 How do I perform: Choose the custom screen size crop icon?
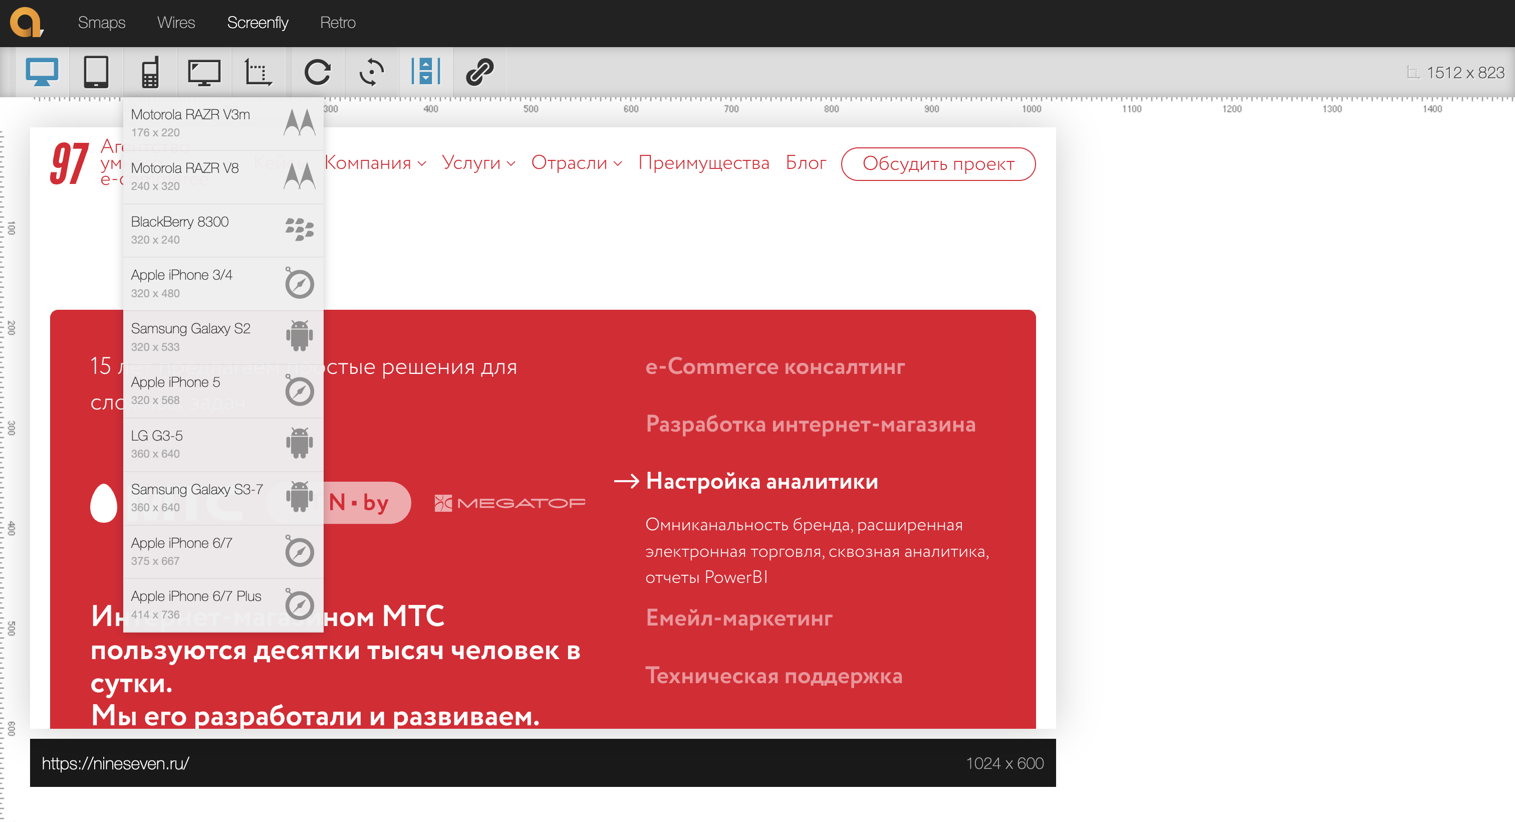[x=258, y=72]
